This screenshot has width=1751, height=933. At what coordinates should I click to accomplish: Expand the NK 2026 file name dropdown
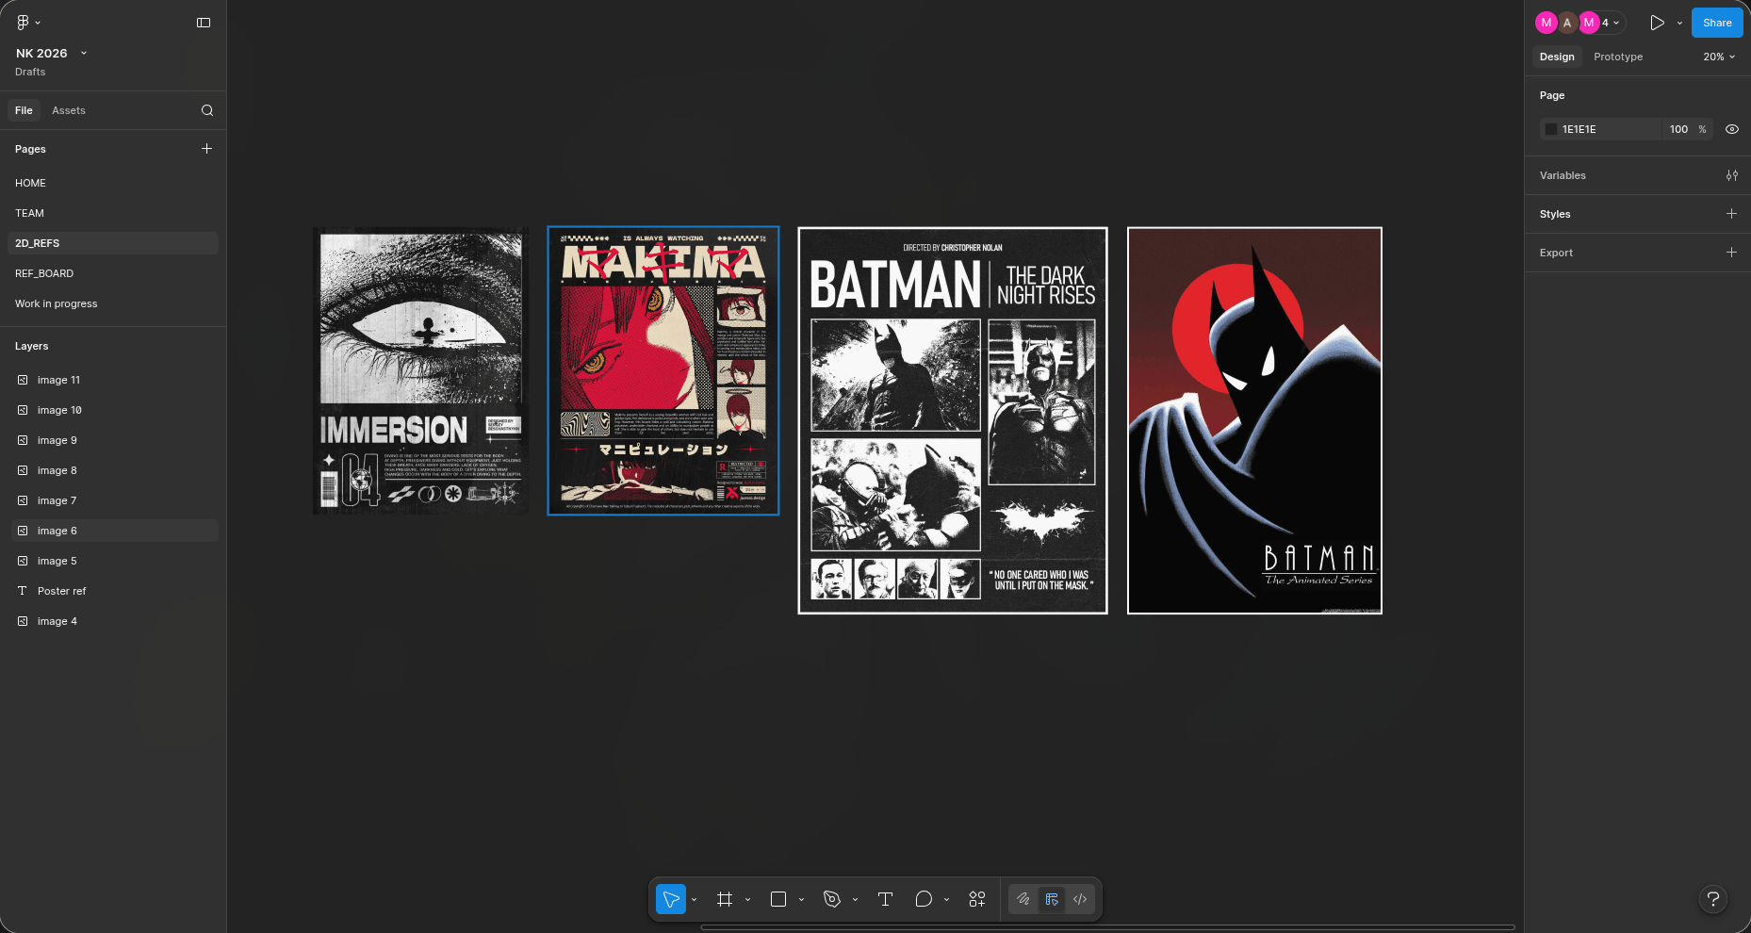point(84,53)
